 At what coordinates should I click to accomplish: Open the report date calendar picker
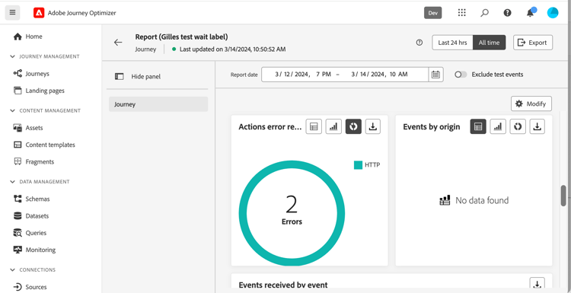pos(435,75)
